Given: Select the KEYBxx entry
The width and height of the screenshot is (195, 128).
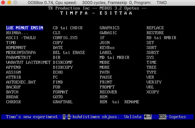Looking at the screenshot, I should (107, 48).
